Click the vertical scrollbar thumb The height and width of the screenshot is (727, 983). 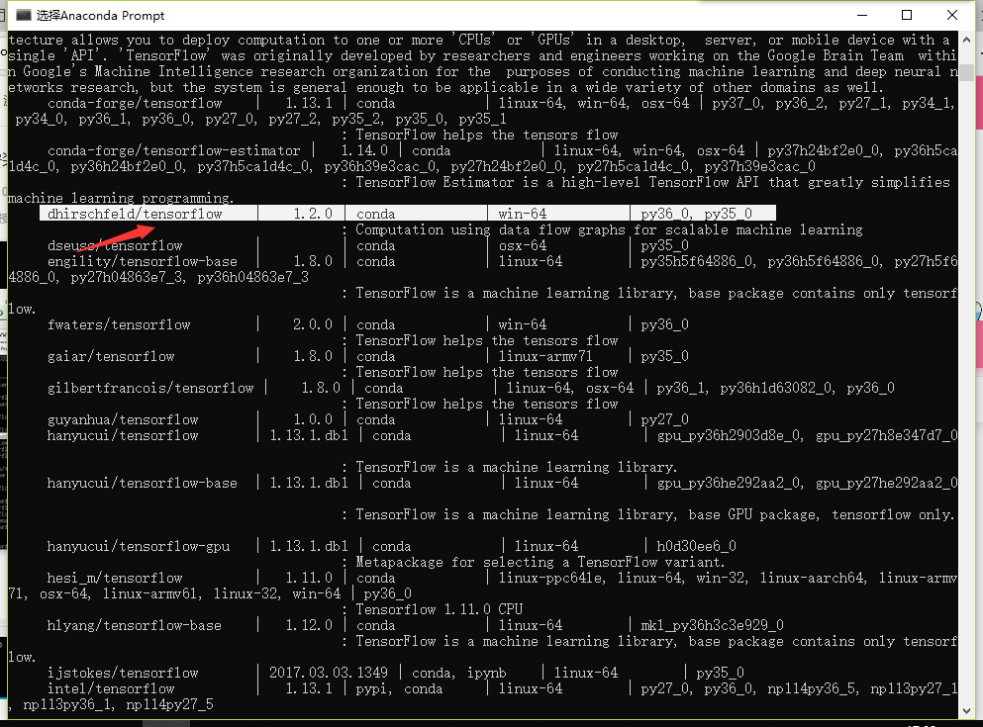point(966,71)
